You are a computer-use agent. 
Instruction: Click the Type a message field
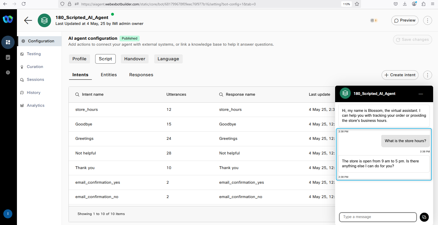(x=378, y=217)
